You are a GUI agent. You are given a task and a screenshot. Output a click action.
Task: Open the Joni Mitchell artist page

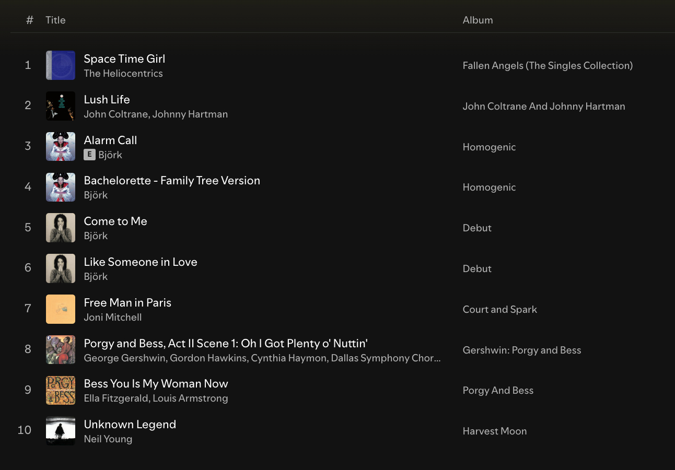(x=113, y=318)
